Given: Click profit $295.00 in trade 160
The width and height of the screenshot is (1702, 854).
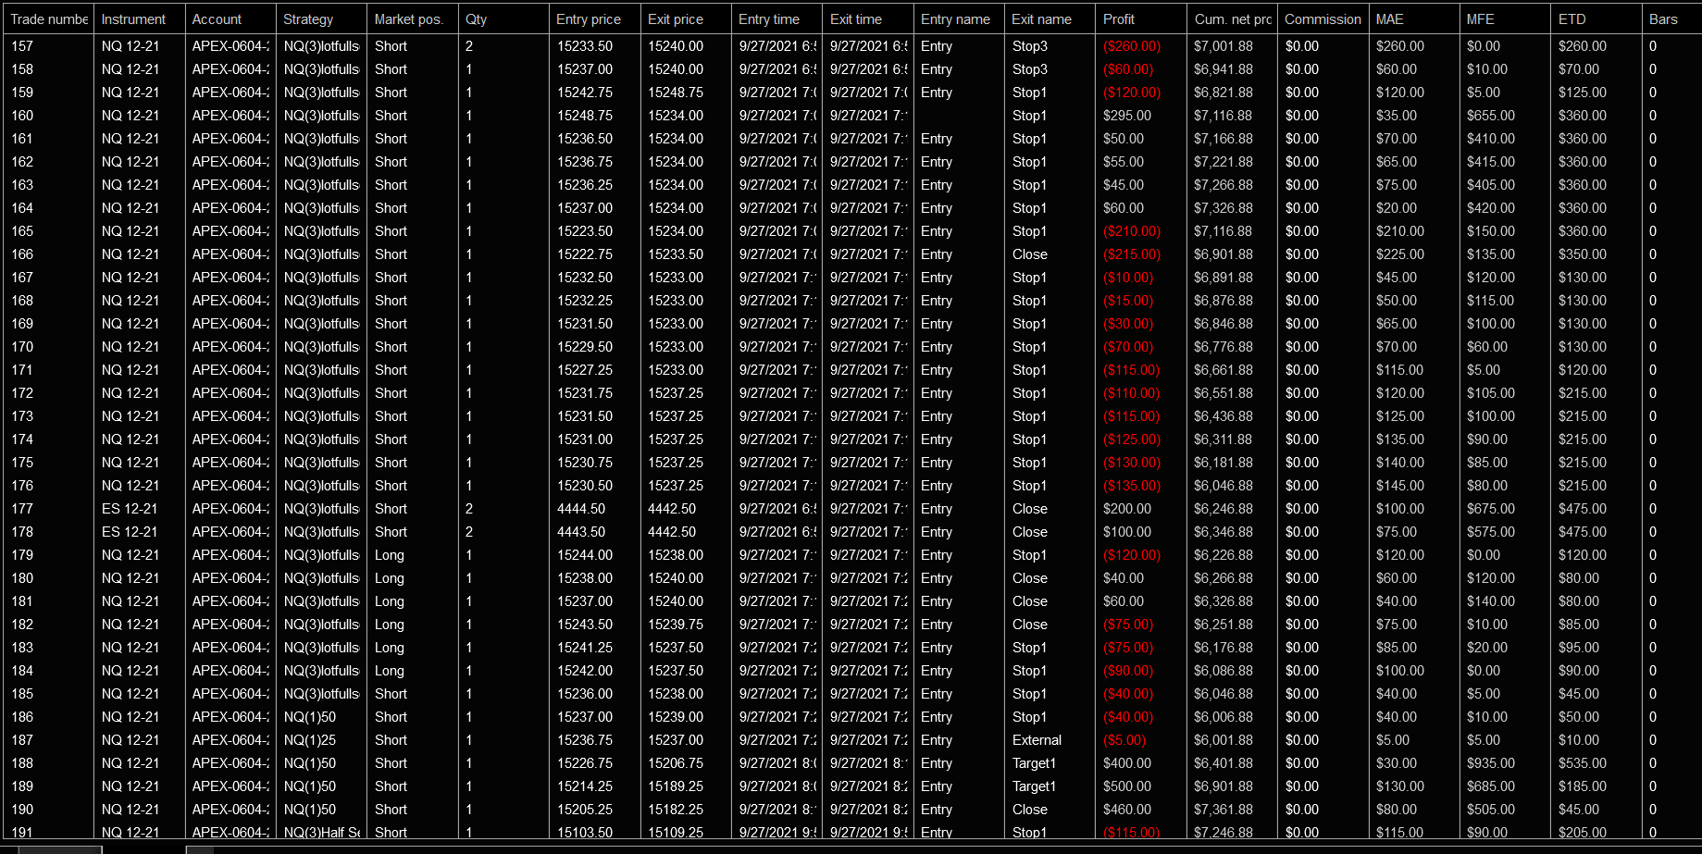Looking at the screenshot, I should point(1127,116).
